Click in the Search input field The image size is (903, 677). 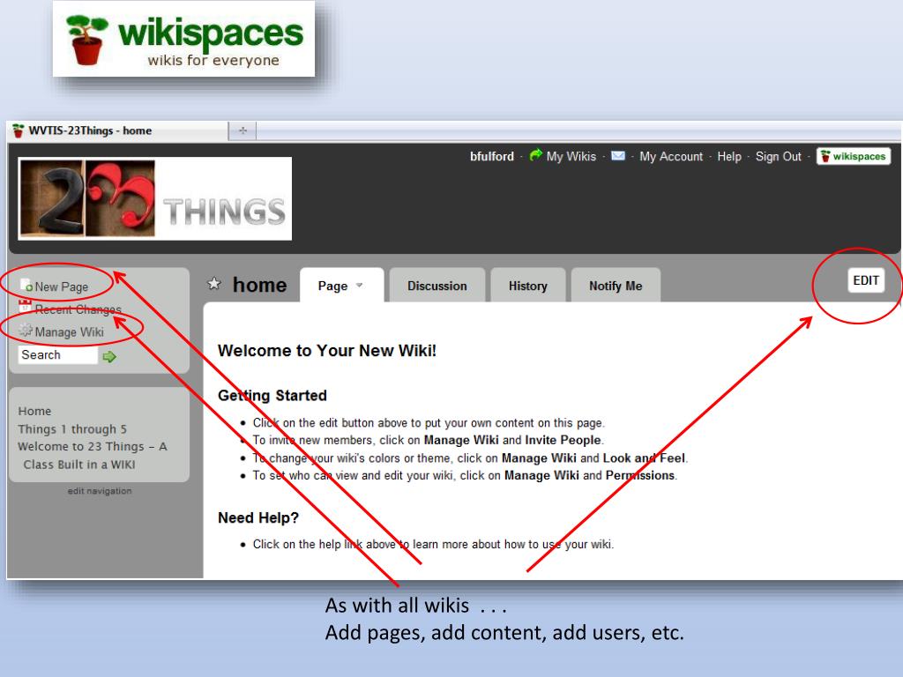(57, 355)
